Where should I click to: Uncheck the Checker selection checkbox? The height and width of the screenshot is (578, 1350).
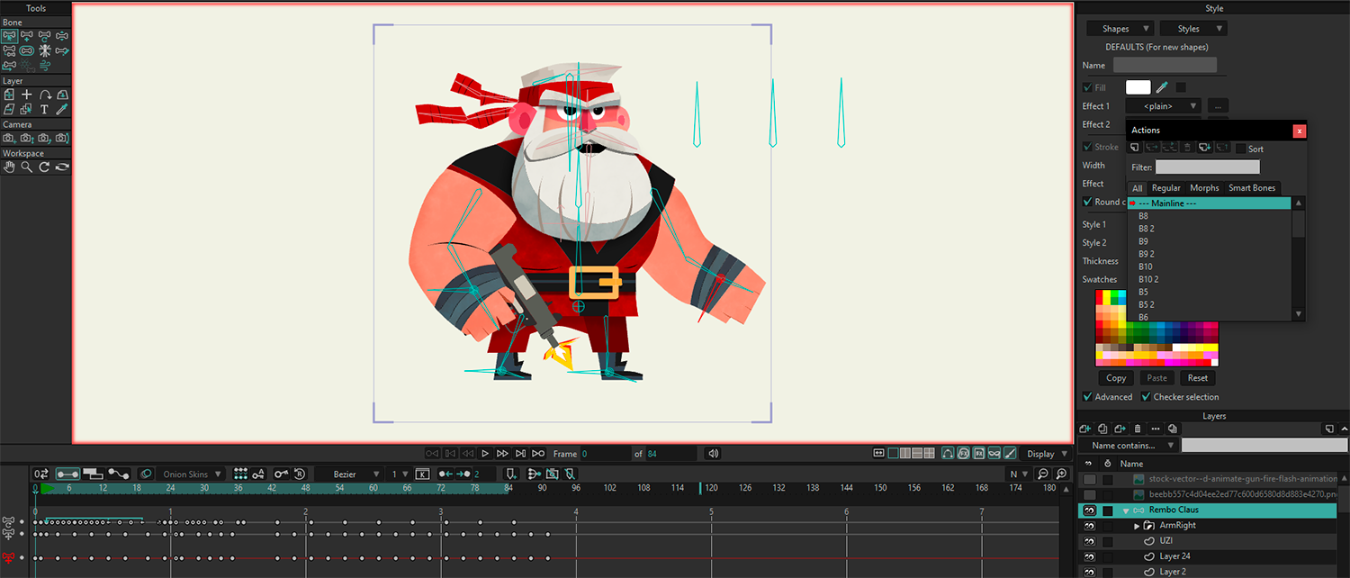point(1147,397)
